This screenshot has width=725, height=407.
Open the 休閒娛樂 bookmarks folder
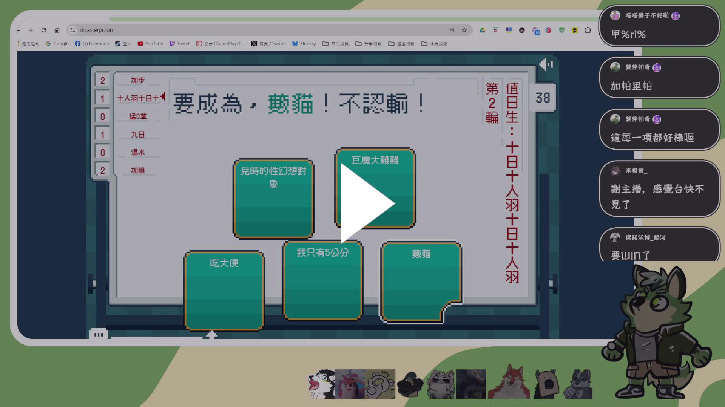pyautogui.click(x=435, y=44)
